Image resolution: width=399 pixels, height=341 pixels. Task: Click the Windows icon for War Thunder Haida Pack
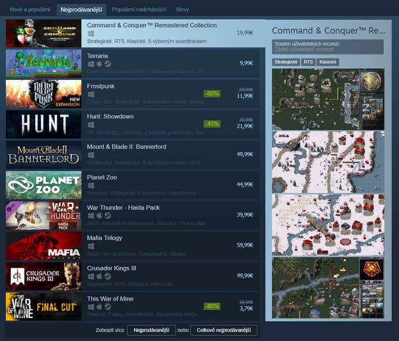click(x=91, y=216)
